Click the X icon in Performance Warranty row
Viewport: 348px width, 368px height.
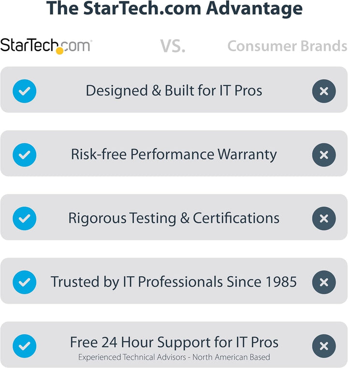pos(324,155)
